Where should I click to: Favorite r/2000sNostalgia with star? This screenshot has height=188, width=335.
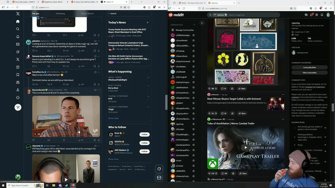(x=193, y=35)
